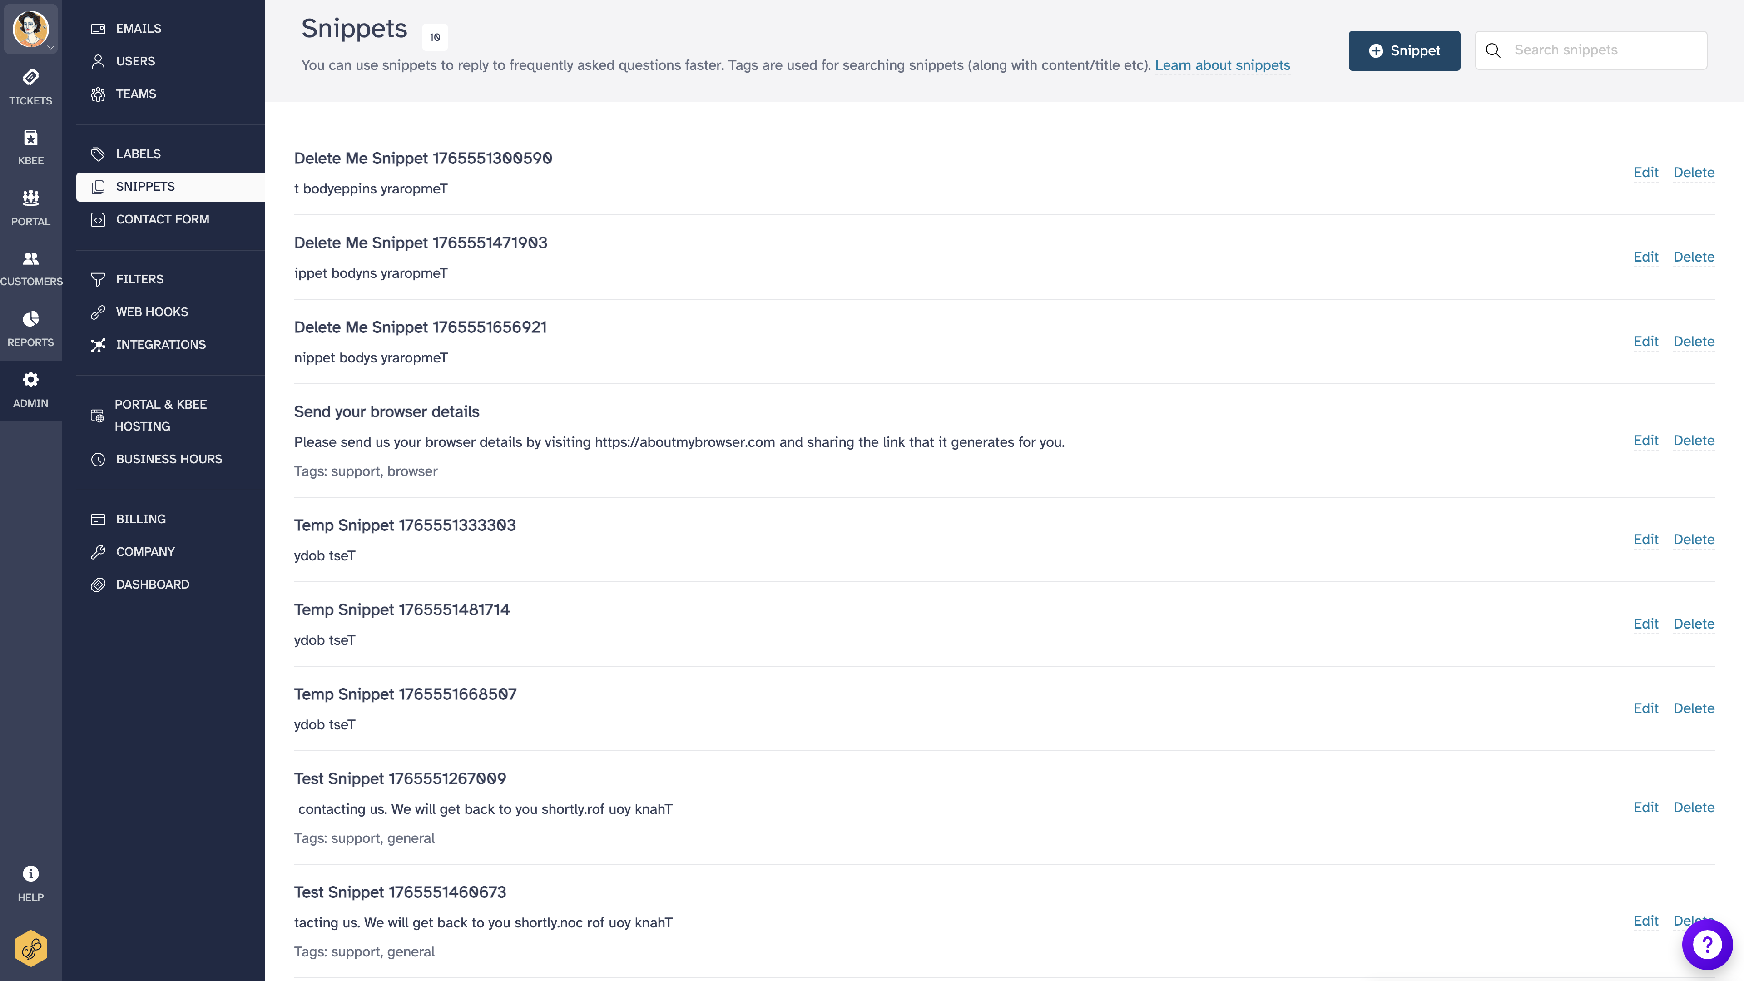Click the bee logo at sidebar bottom
The width and height of the screenshot is (1744, 981).
pyautogui.click(x=30, y=948)
